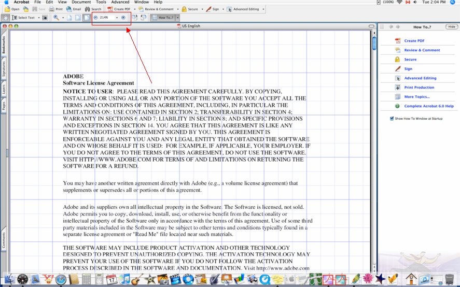Select the Hand tool in toolbar
The width and height of the screenshot is (460, 287).
coord(6,18)
